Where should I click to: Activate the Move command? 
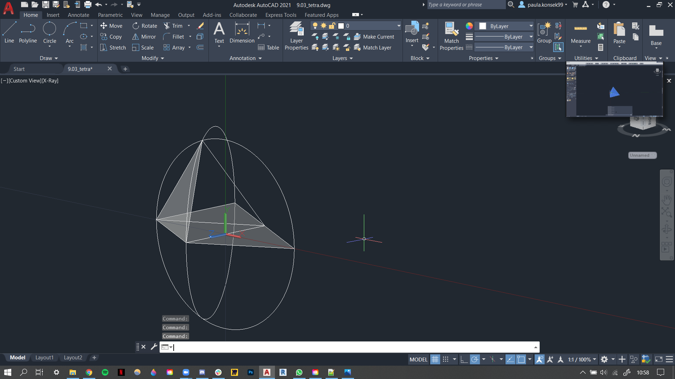111,26
